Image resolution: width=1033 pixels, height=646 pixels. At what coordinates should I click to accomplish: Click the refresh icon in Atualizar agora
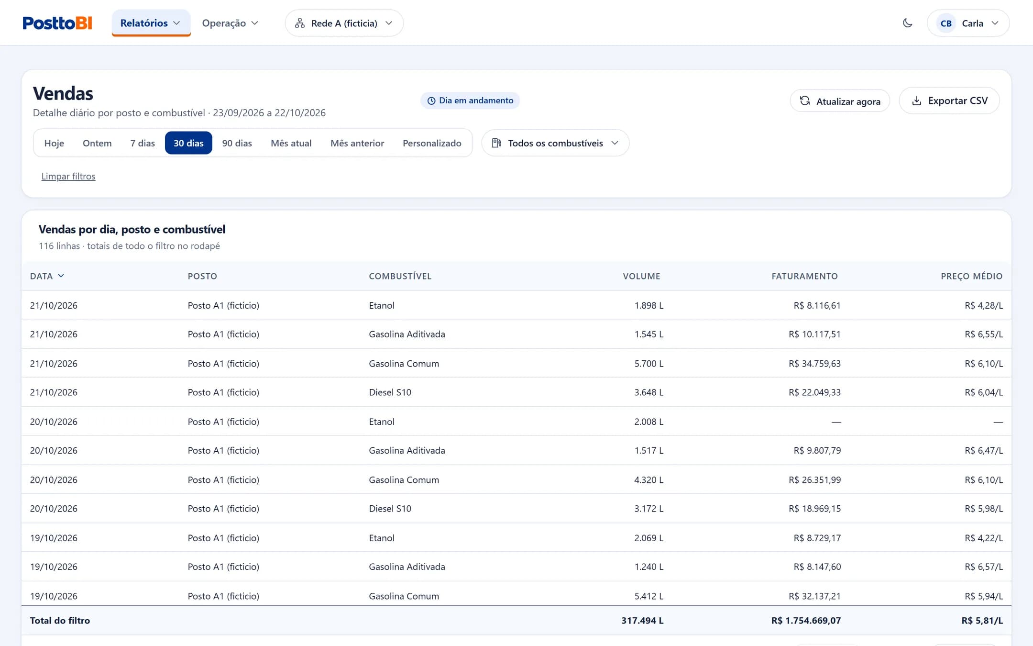point(805,101)
